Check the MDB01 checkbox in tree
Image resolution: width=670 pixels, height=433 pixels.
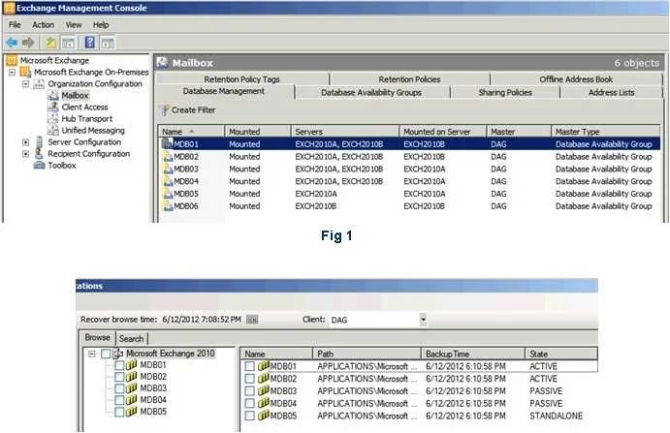(x=119, y=365)
